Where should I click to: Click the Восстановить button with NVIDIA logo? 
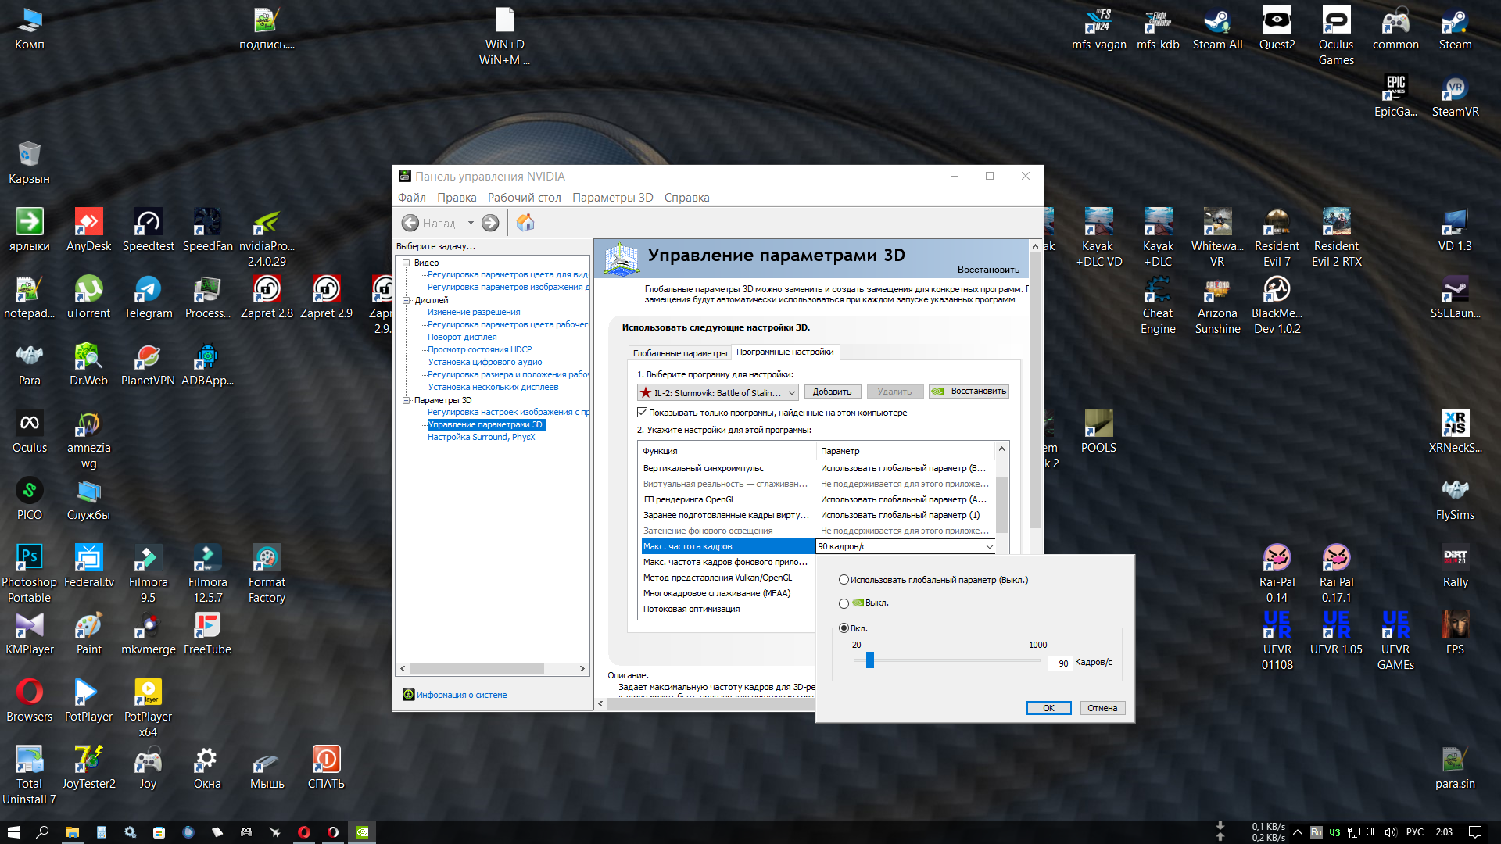coord(969,392)
